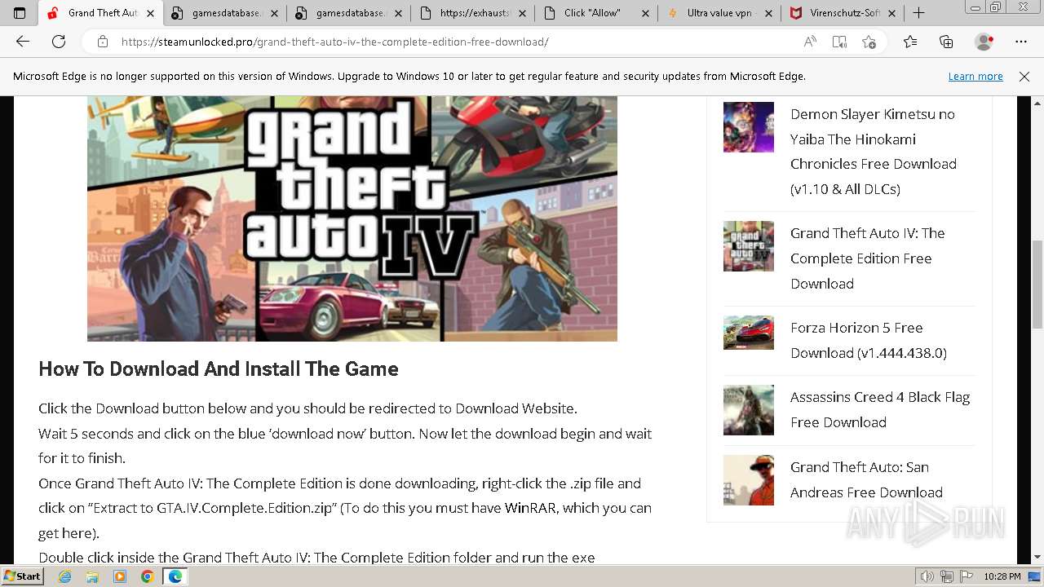Open Assassins Creed 4 Black Flag link
This screenshot has width=1044, height=587.
coord(879,409)
